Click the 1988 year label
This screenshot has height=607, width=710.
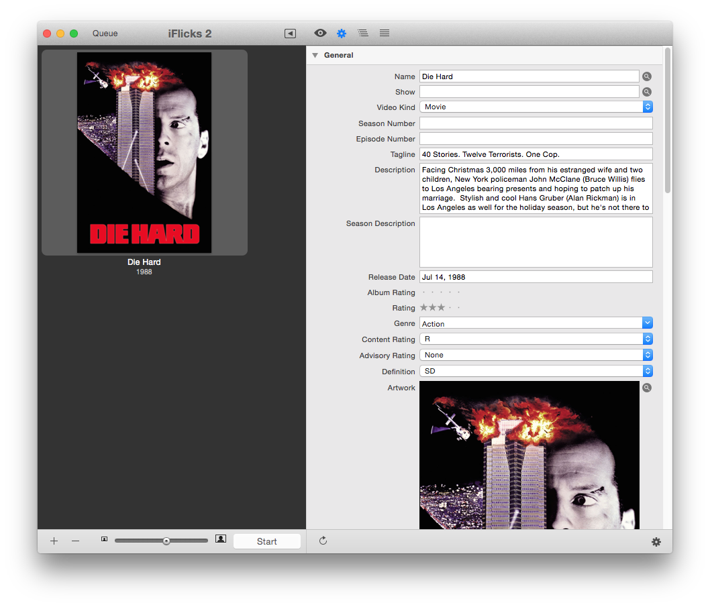(144, 272)
